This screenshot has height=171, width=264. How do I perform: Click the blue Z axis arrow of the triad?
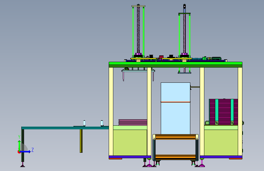pos(25,152)
